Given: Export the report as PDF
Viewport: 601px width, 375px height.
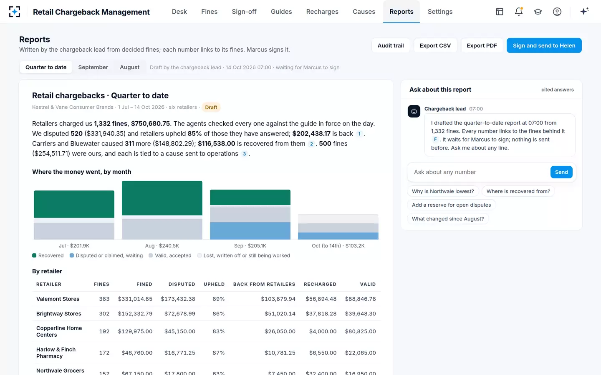Looking at the screenshot, I should 482,45.
